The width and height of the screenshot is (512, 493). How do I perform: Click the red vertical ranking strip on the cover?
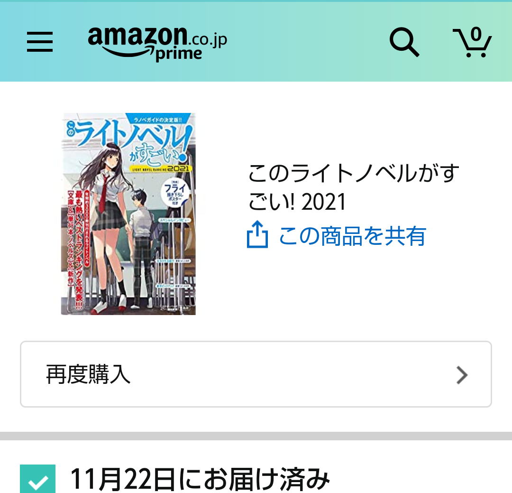click(x=79, y=249)
